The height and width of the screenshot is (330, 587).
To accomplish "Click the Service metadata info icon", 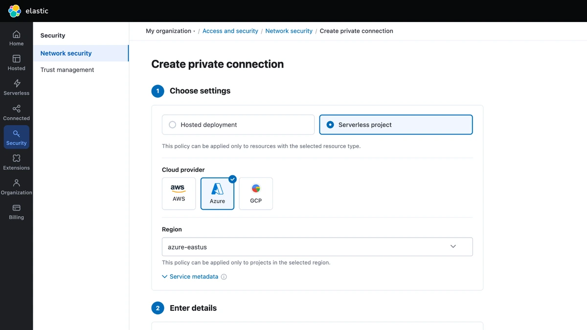I will click(224, 277).
